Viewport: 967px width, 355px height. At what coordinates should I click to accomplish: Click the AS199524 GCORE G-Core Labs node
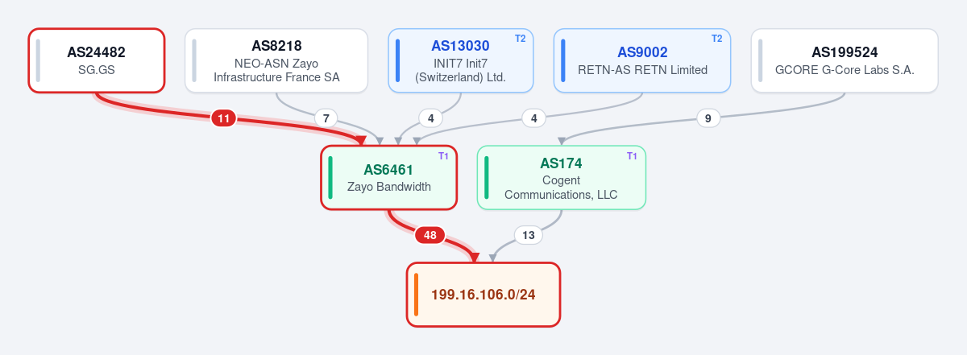[845, 60]
